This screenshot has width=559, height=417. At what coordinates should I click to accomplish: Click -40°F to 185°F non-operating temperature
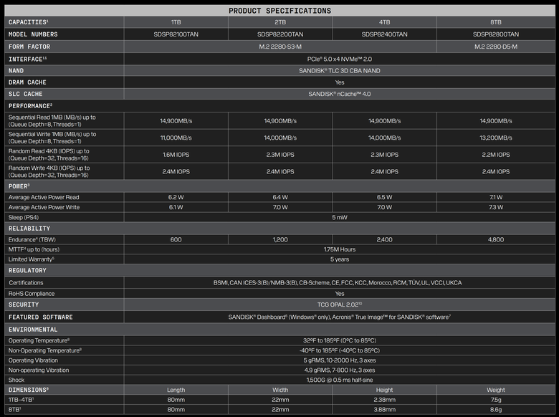click(340, 350)
